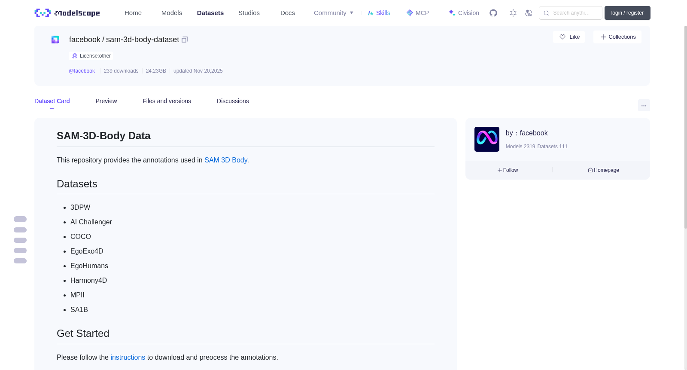This screenshot has height=370, width=687.
Task: Expand the Community dropdown
Action: tap(334, 13)
